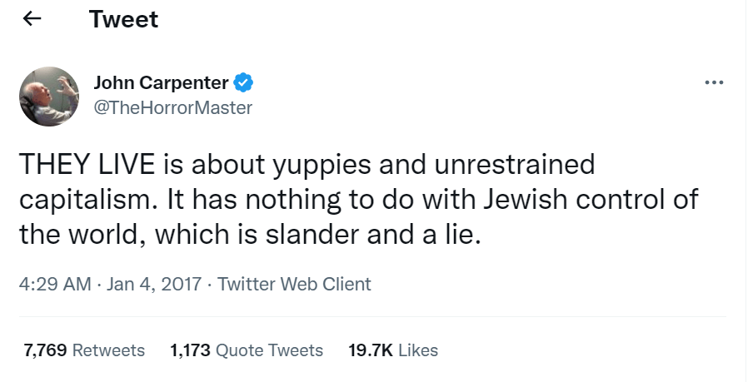This screenshot has width=748, height=382.
Task: View the 1,173 Quote Tweets
Action: click(247, 350)
